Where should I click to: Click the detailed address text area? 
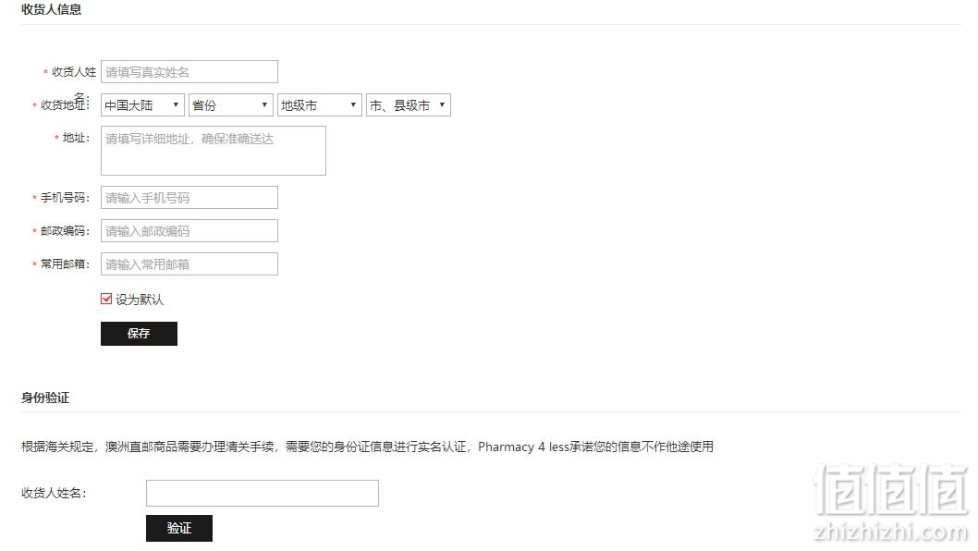[214, 151]
